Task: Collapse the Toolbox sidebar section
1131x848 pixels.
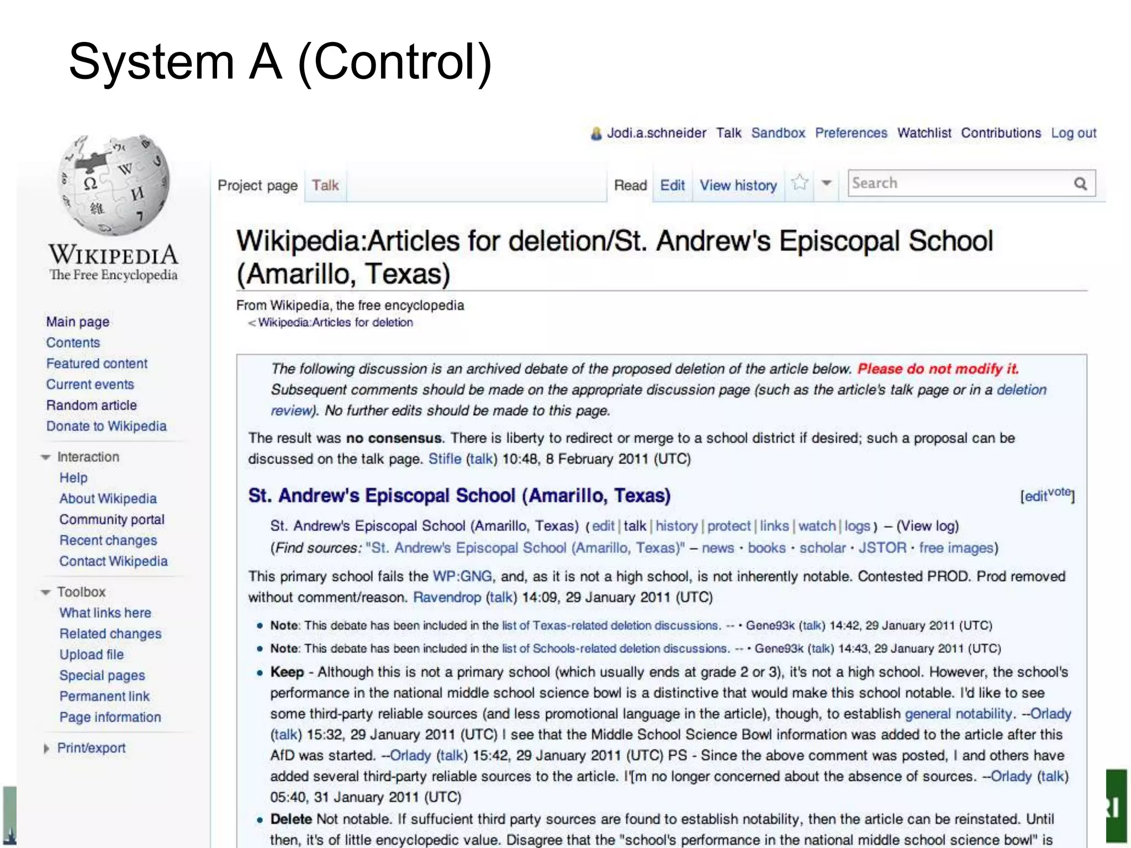Action: pyautogui.click(x=46, y=592)
